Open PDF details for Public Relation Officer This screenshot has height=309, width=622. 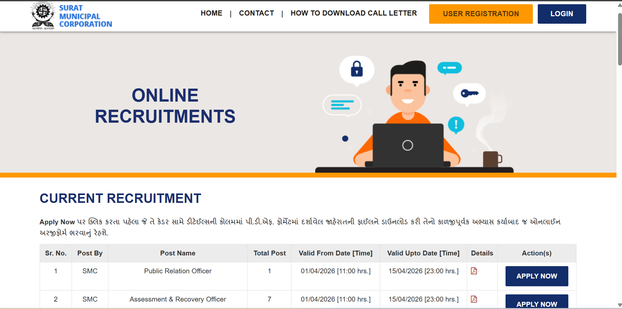[474, 271]
